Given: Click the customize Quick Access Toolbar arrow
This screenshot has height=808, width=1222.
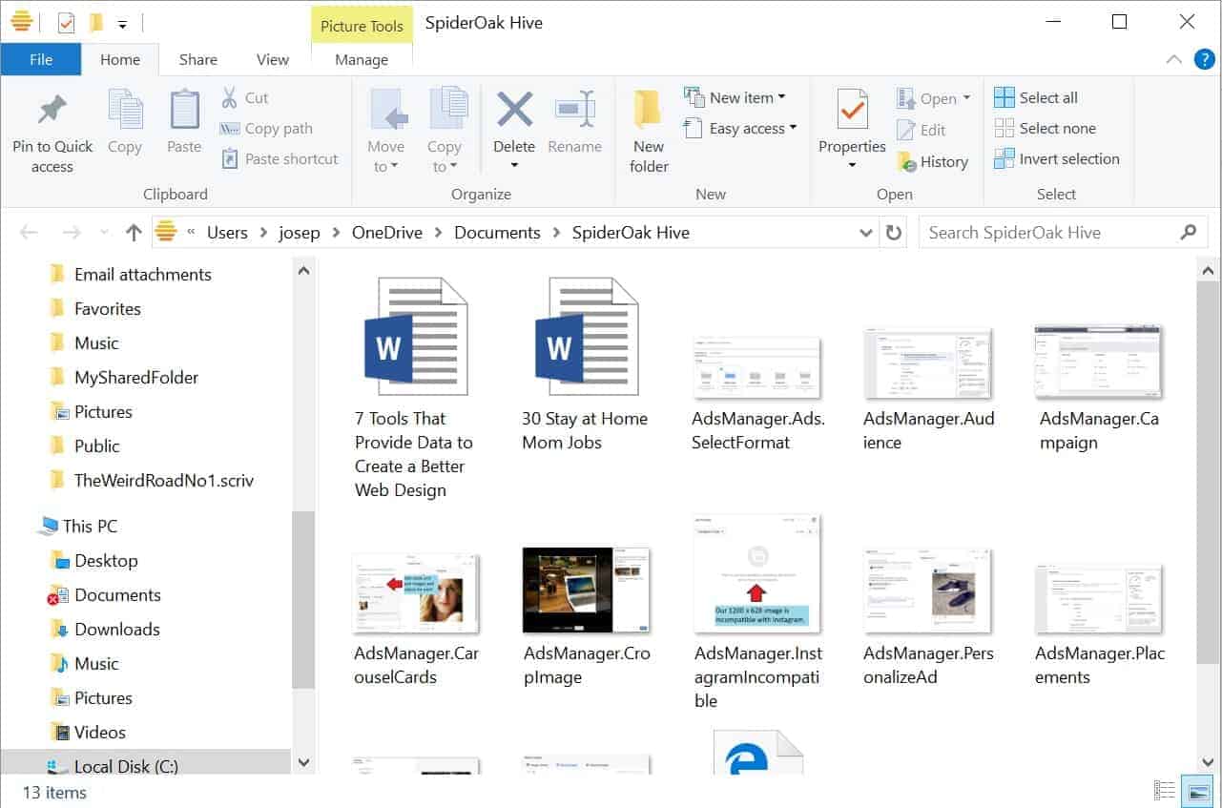Looking at the screenshot, I should 123,23.
